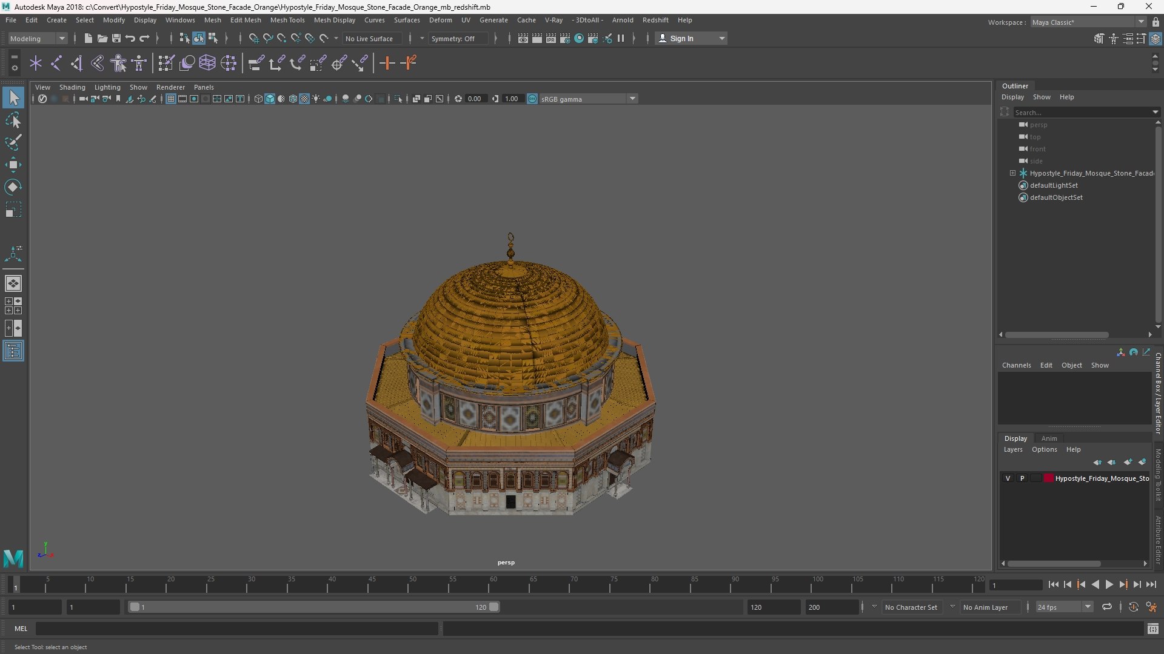The height and width of the screenshot is (654, 1164).
Task: Click the Outliner layout icon in toolbox
Action: point(13,351)
